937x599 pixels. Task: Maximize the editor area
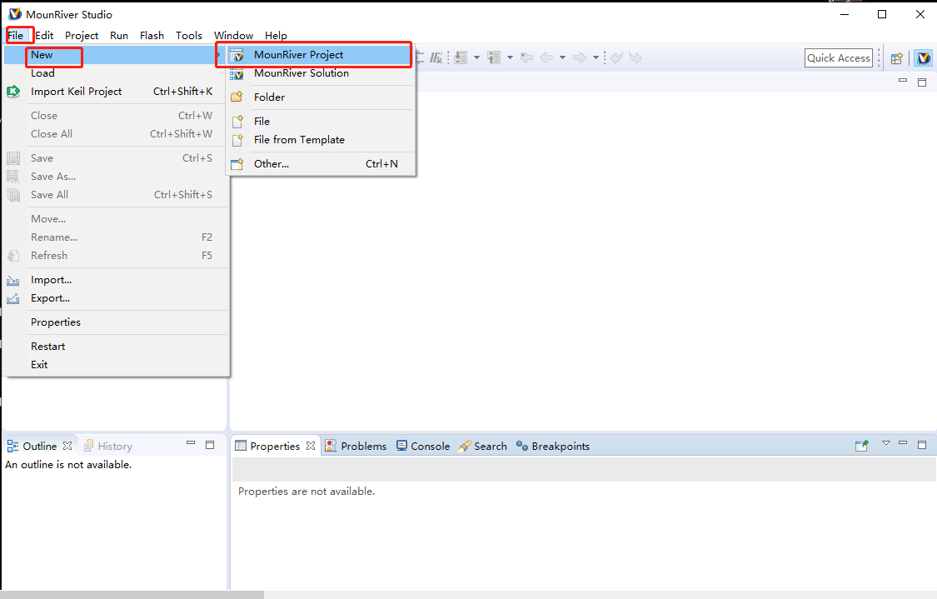tap(922, 82)
